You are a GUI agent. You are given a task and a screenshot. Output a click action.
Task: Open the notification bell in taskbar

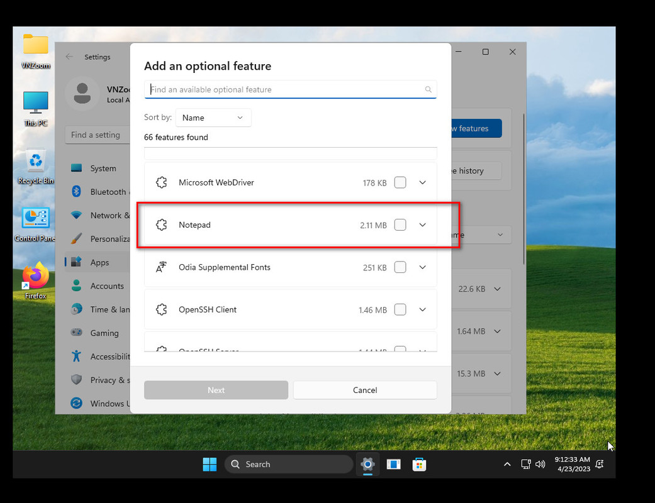(600, 464)
